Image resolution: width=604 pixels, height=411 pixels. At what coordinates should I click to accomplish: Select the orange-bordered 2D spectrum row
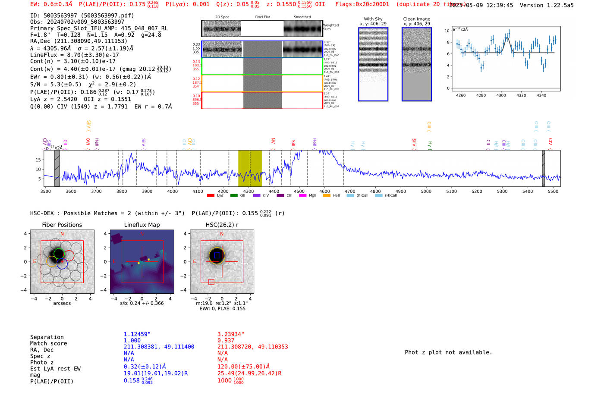tap(262, 83)
